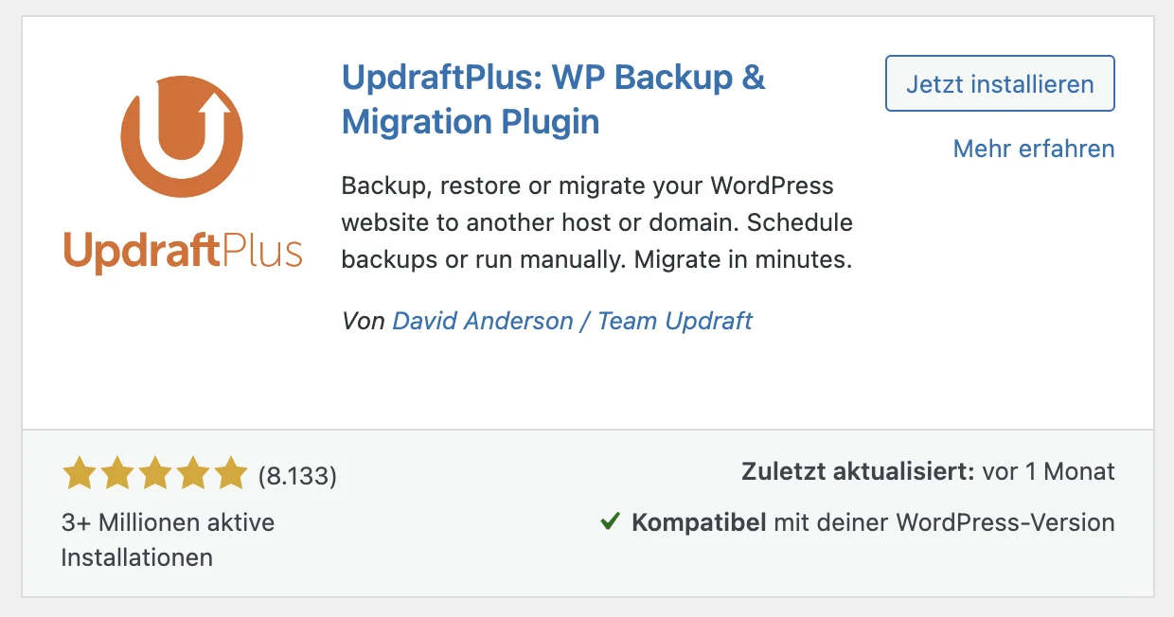
Task: Click the Kompatibel mit deiner WordPress-Version text
Action: [873, 522]
